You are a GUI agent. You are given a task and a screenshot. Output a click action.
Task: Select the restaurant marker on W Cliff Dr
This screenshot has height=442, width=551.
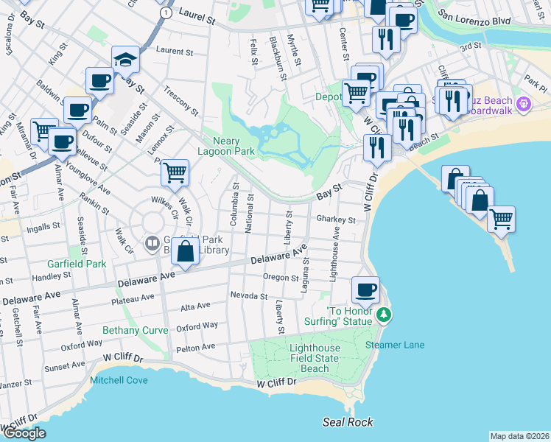pos(377,148)
